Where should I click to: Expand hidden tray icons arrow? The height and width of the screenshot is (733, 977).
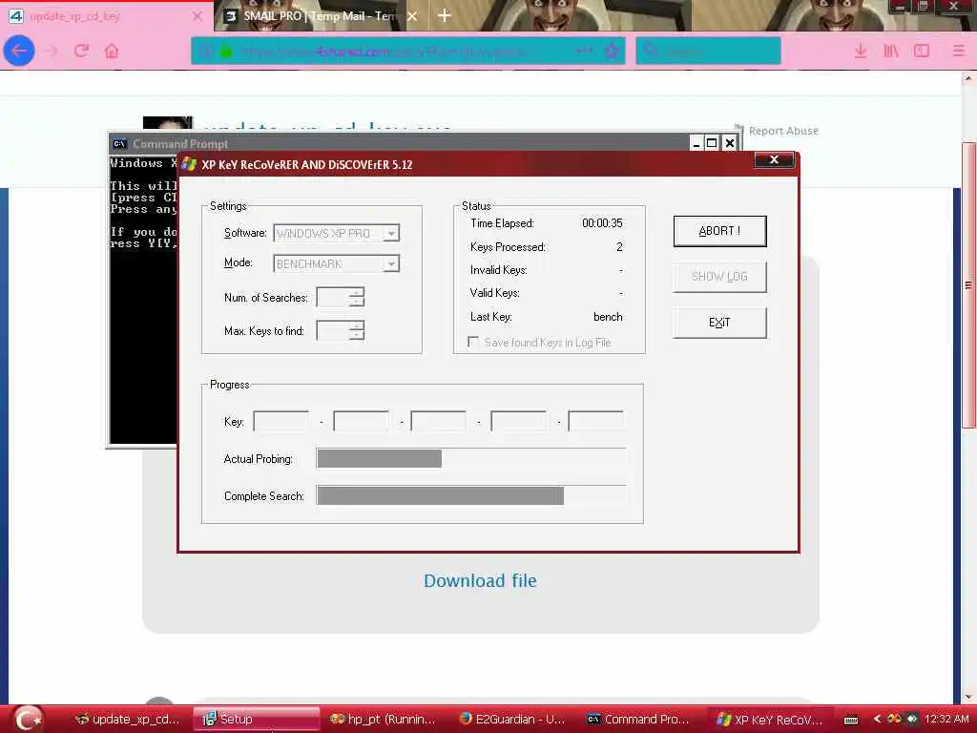click(x=877, y=719)
